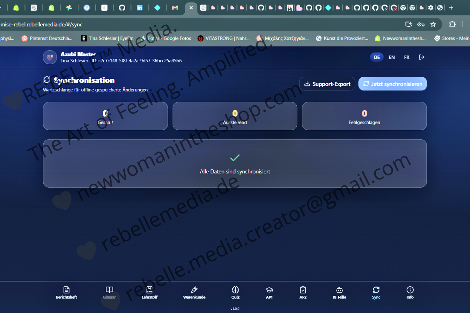Select the Lehrstoff navigation icon
470x313 pixels.
click(149, 292)
